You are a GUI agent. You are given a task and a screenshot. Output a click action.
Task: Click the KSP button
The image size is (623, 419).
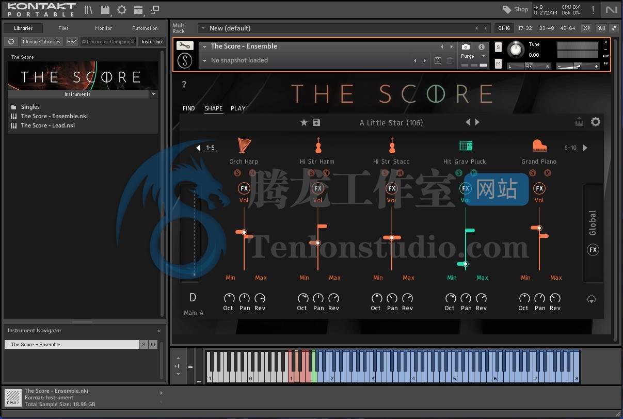586,28
